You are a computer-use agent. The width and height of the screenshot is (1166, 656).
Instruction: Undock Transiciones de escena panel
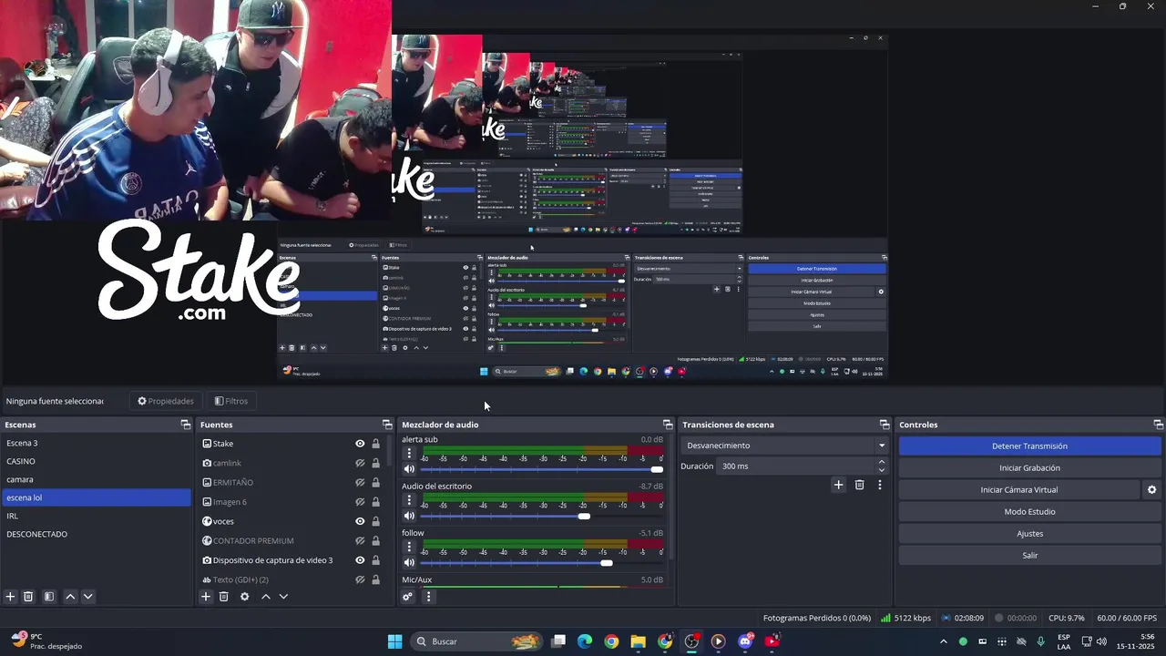tap(885, 425)
